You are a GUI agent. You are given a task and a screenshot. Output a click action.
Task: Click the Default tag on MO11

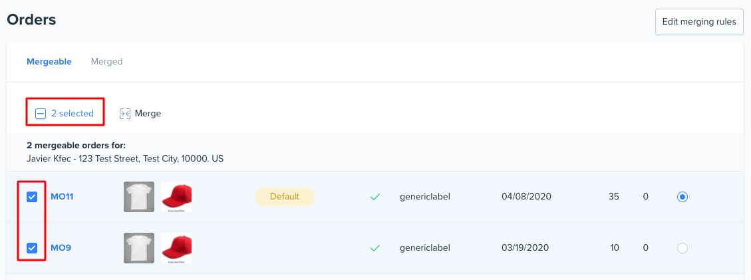point(285,197)
